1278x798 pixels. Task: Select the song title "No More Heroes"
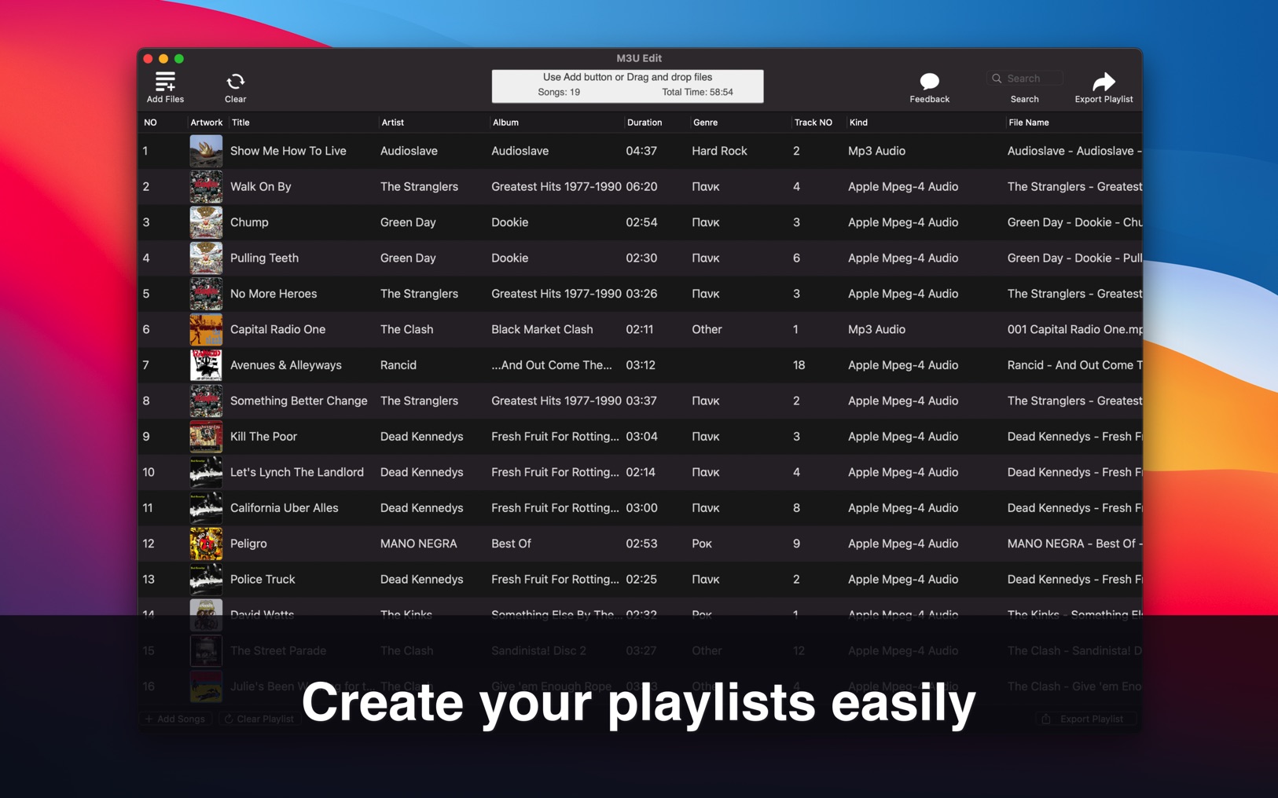pyautogui.click(x=274, y=294)
